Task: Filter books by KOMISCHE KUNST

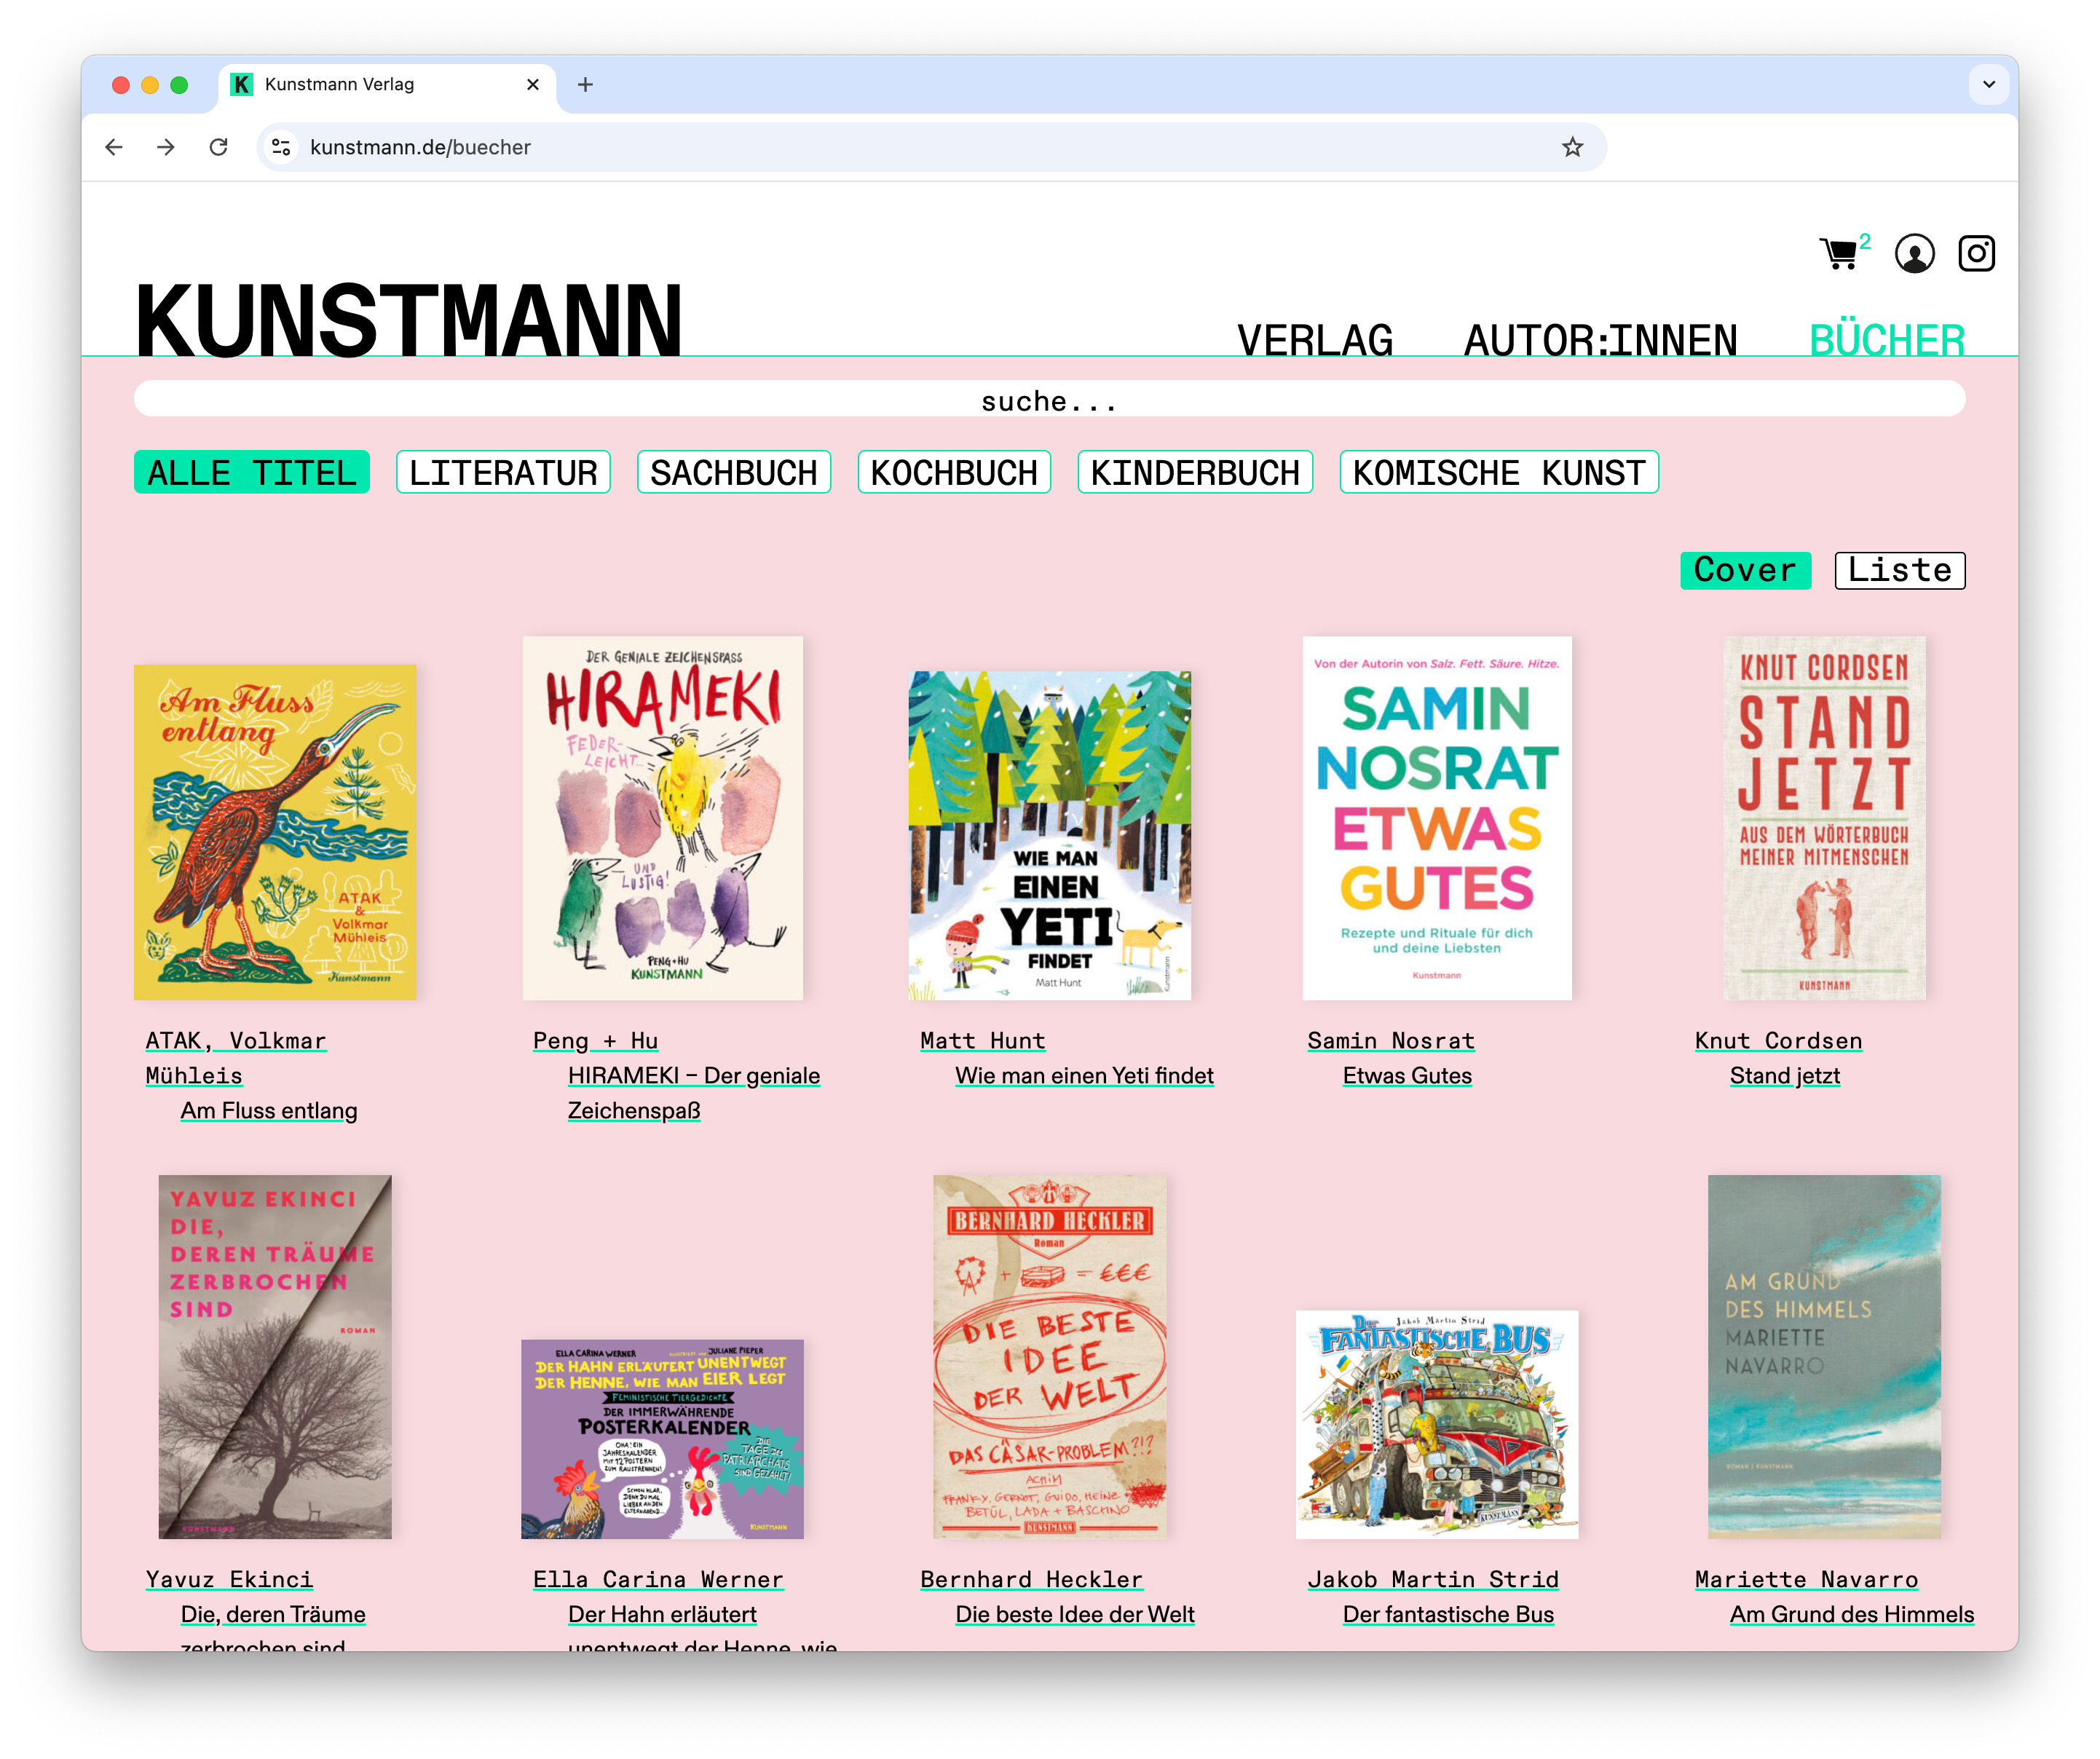Action: tap(1498, 471)
